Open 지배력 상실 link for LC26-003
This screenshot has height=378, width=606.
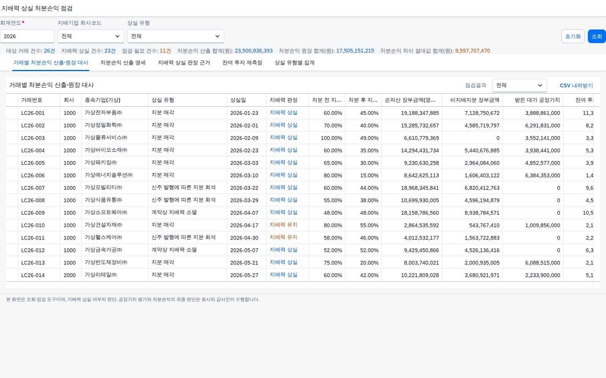coord(284,138)
